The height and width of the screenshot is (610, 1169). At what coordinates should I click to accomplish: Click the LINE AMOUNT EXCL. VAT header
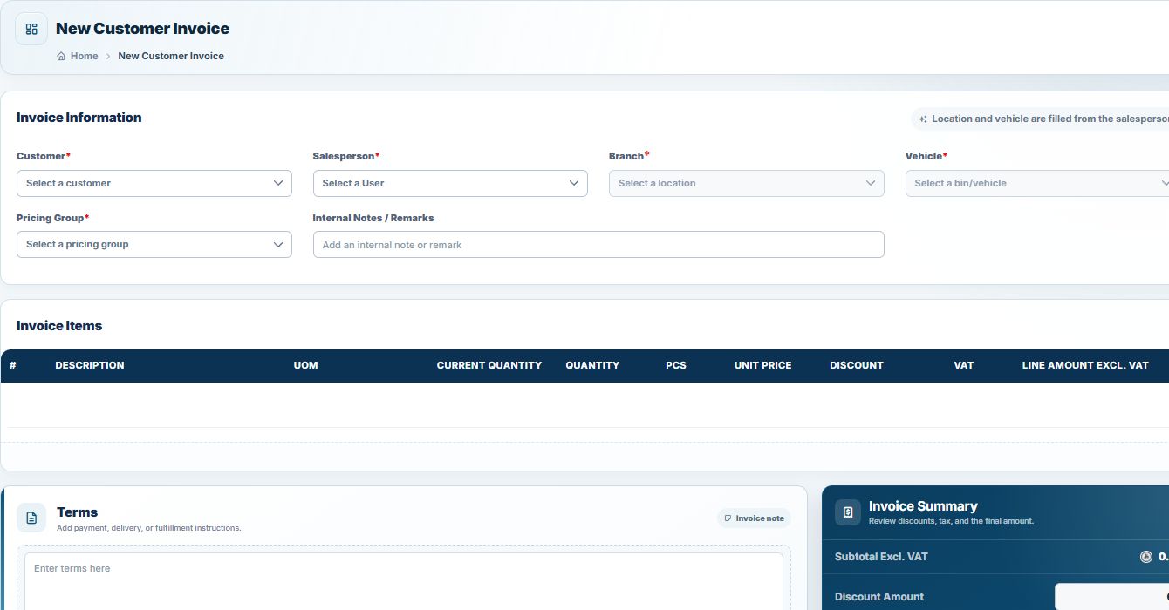pos(1085,365)
